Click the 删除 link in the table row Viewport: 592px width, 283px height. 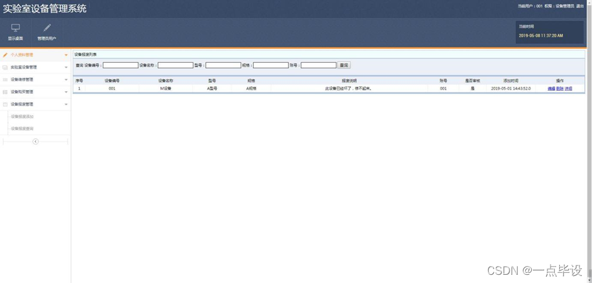pos(560,89)
